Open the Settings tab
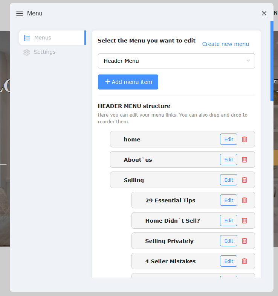This screenshot has height=296, width=278. [x=44, y=52]
